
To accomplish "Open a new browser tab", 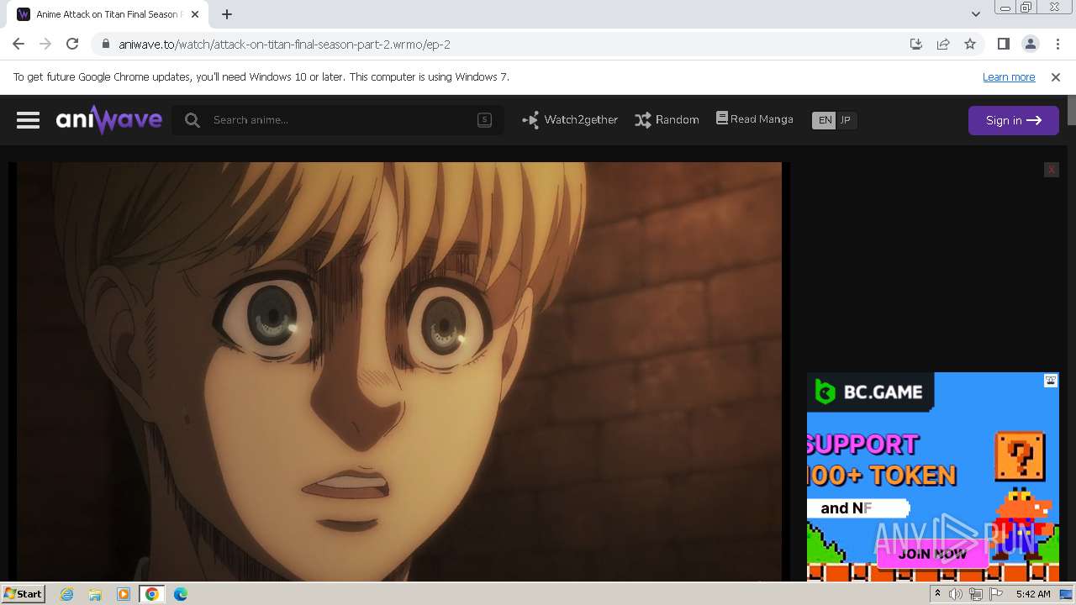I will click(227, 14).
